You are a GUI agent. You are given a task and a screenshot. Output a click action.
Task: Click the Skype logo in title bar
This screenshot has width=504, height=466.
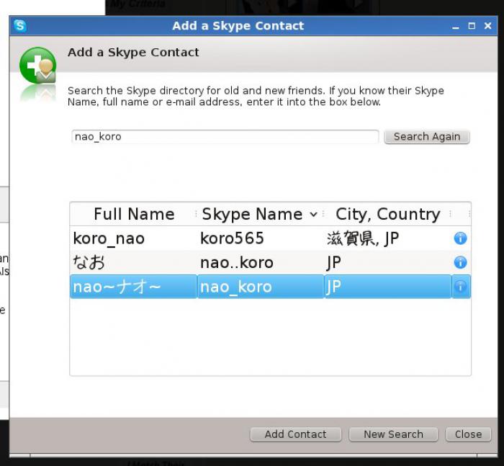click(20, 25)
